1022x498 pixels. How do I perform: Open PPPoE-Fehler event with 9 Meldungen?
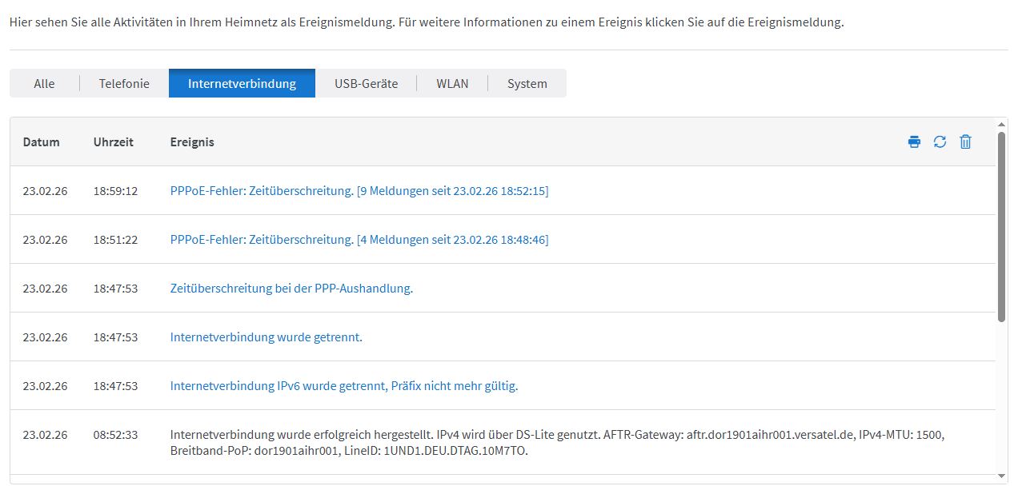(x=359, y=191)
